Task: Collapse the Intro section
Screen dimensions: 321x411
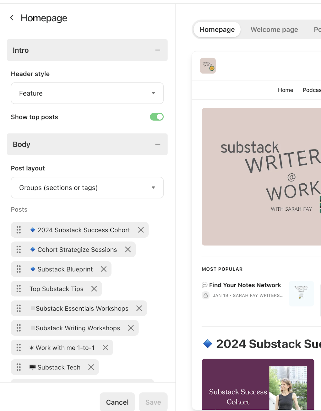Action: pyautogui.click(x=158, y=50)
